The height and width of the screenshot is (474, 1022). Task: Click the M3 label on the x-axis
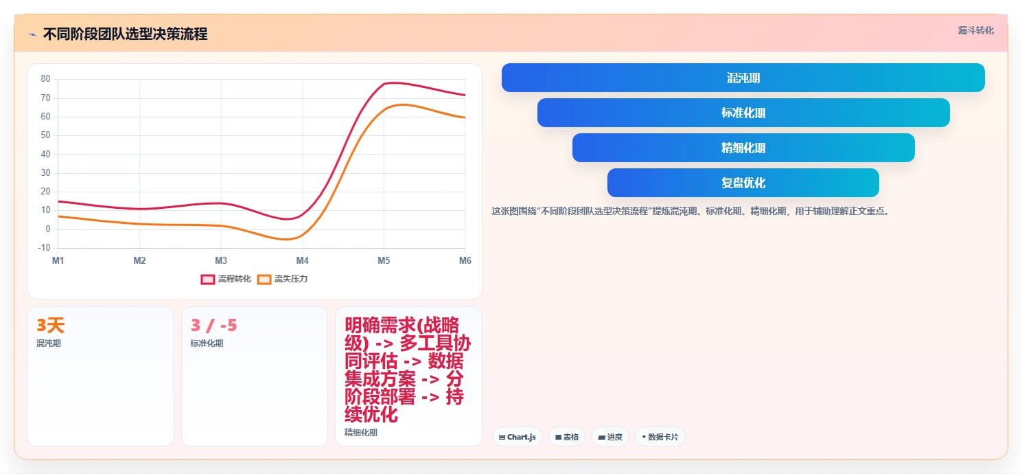pyautogui.click(x=221, y=260)
